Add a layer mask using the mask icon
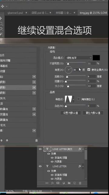Image resolution: width=109 pixels, height=195 pixels. tap(58, 183)
